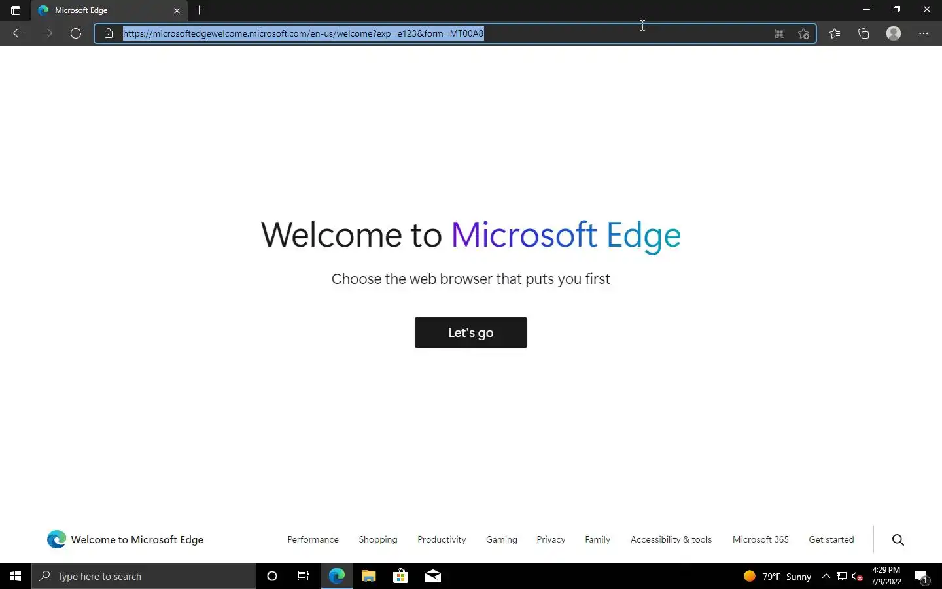Screen dimensions: 942x589
Task: Open muted volume tray icon
Action: click(x=858, y=576)
